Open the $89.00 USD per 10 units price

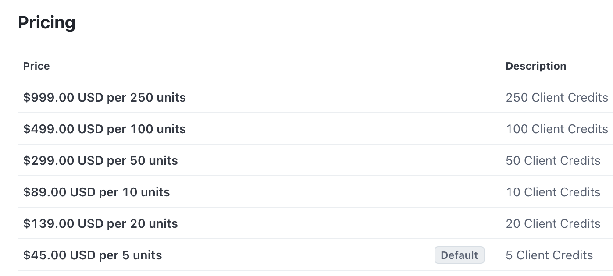coord(96,192)
